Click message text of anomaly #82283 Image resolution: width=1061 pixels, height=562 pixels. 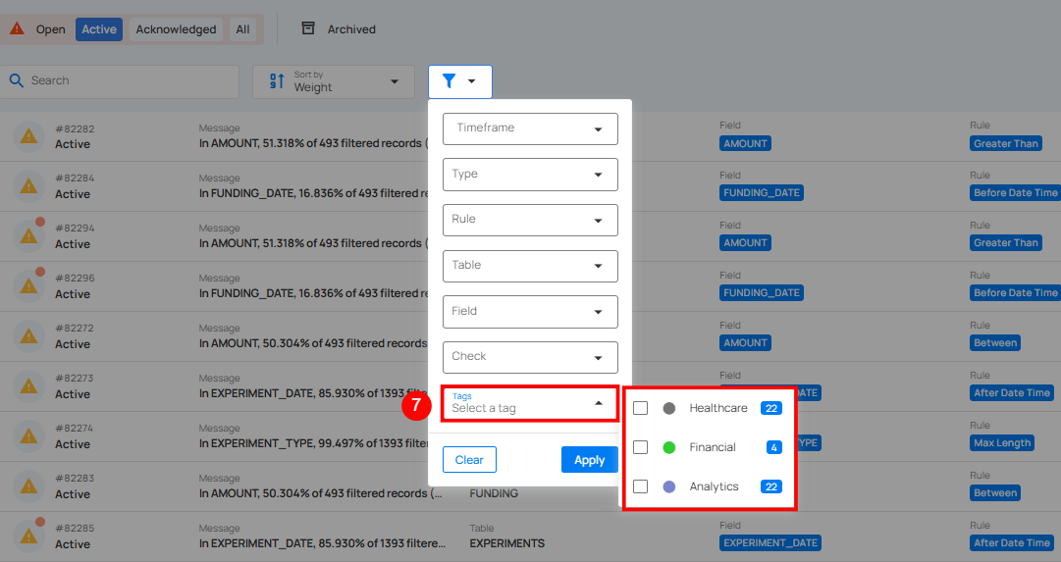pos(321,493)
